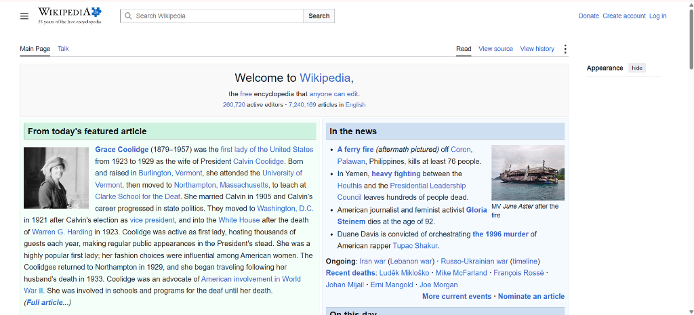Click 'anyone can edit' link
The width and height of the screenshot is (694, 315).
[x=333, y=93]
